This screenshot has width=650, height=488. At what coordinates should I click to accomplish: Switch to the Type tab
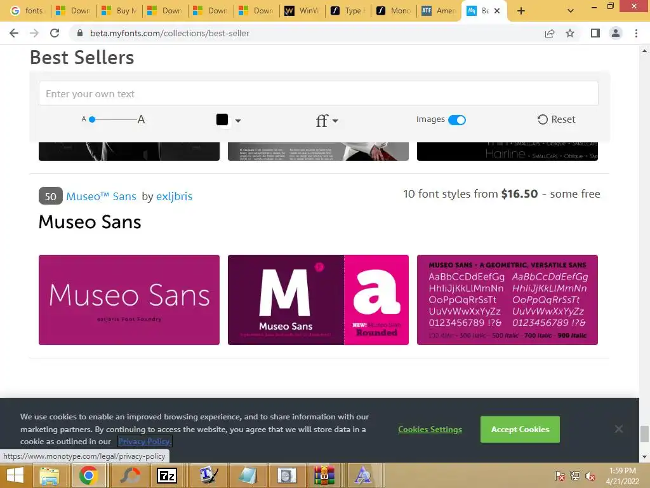[348, 11]
